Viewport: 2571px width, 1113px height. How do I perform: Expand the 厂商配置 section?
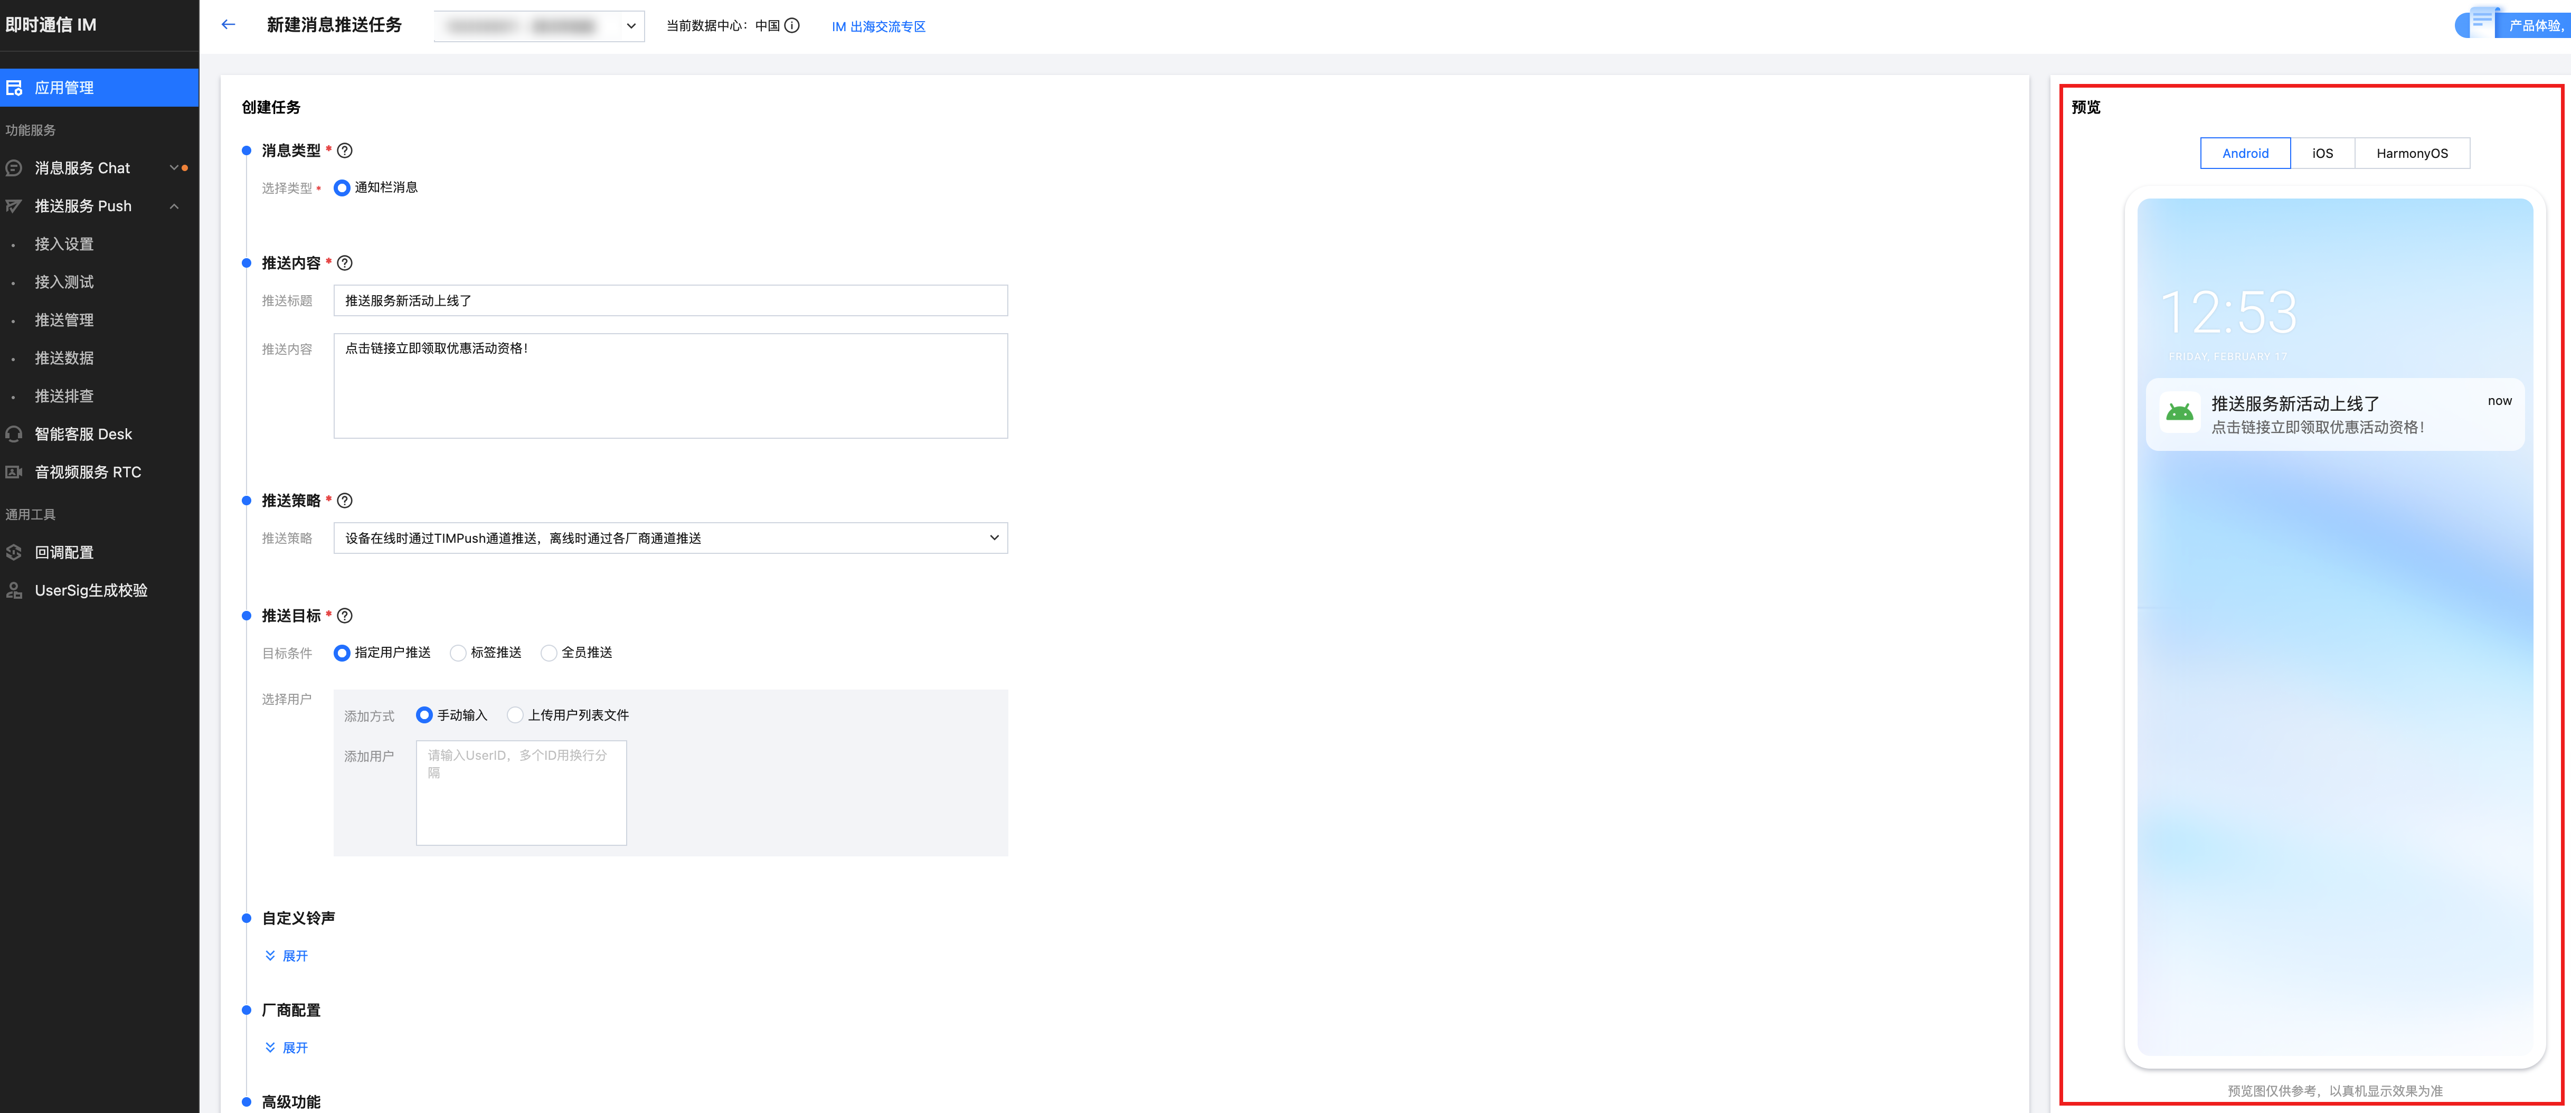pos(287,1048)
